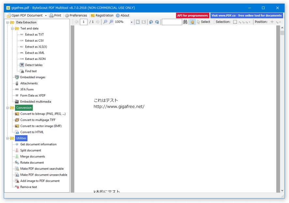Zoom in with magnifier plus icon
The width and height of the screenshot is (289, 203).
point(111,22)
